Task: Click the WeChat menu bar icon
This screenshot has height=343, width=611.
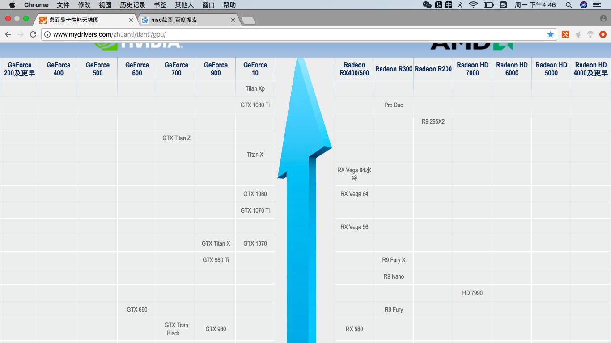Action: pos(427,5)
